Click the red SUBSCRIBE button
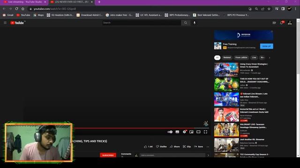The height and width of the screenshot is (168, 300). tap(108, 155)
